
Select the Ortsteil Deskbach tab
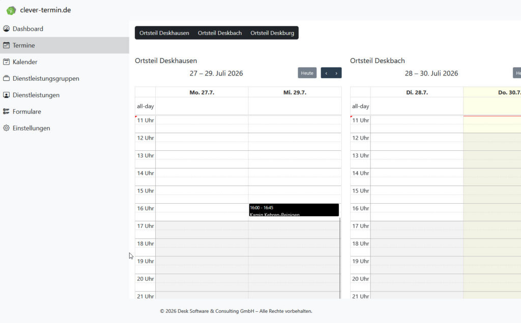click(x=220, y=33)
